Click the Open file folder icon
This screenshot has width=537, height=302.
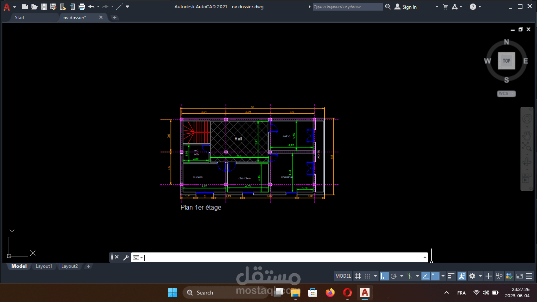click(34, 7)
